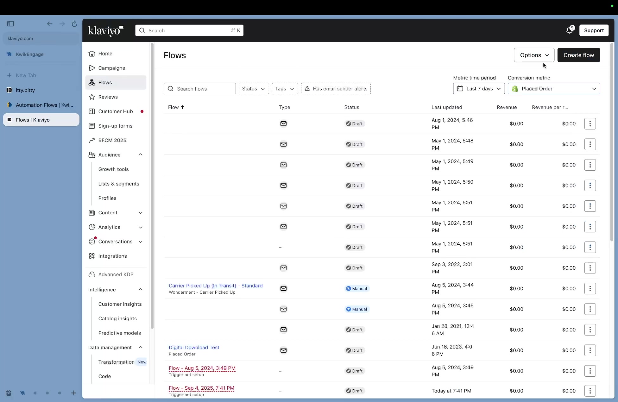Click the Create flow button
The image size is (618, 402).
(579, 55)
